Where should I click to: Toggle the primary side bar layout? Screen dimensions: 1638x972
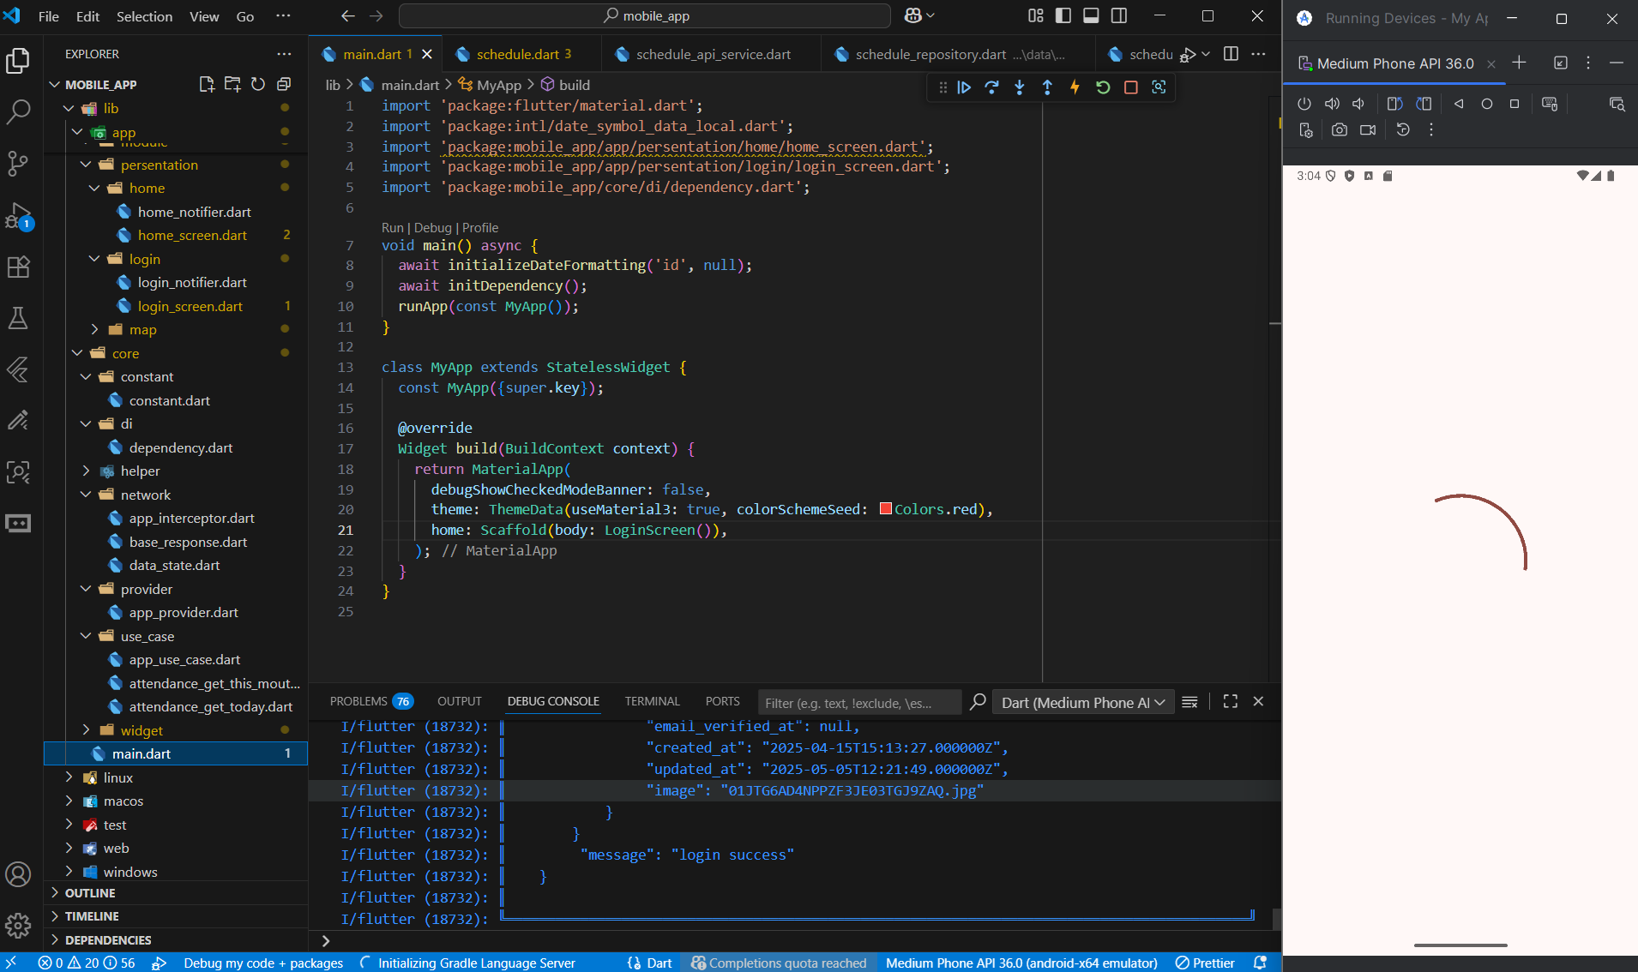point(1063,15)
